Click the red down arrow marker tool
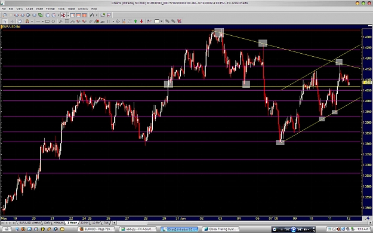Image resolution: width=373 pixels, height=233 pixels. tap(141, 21)
